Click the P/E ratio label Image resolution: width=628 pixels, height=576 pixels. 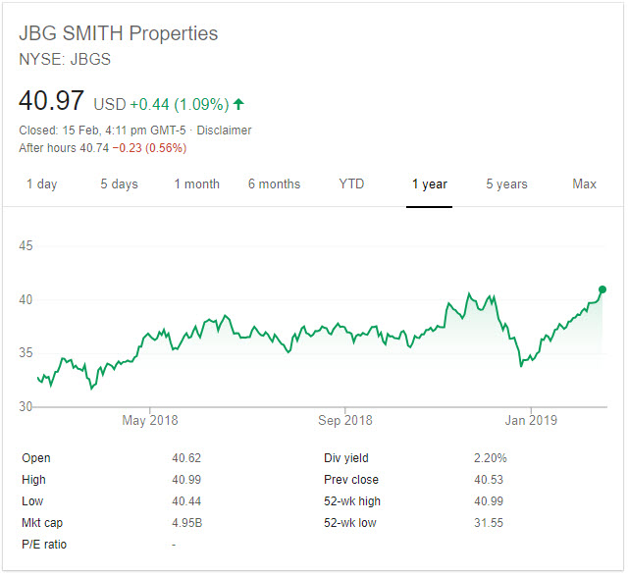click(44, 545)
